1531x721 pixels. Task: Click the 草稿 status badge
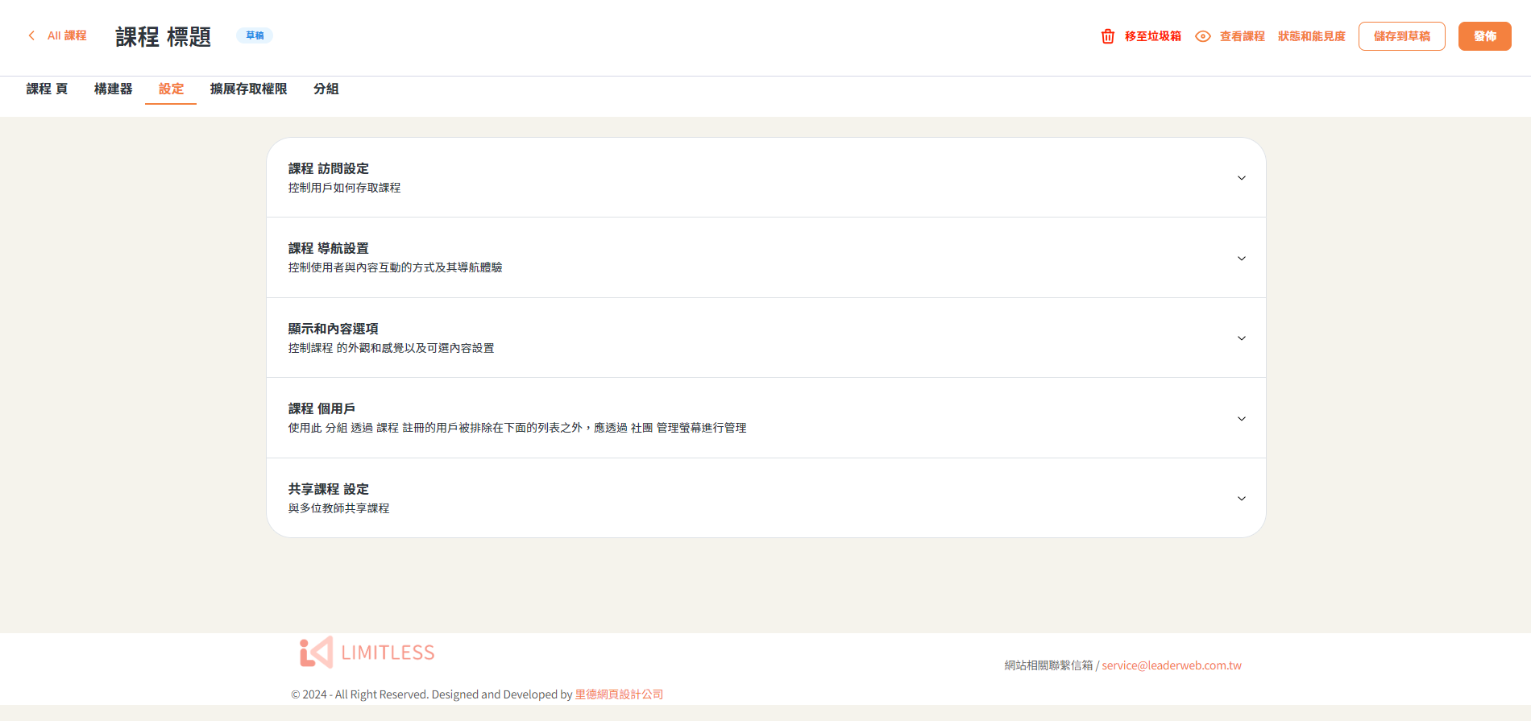(x=255, y=35)
